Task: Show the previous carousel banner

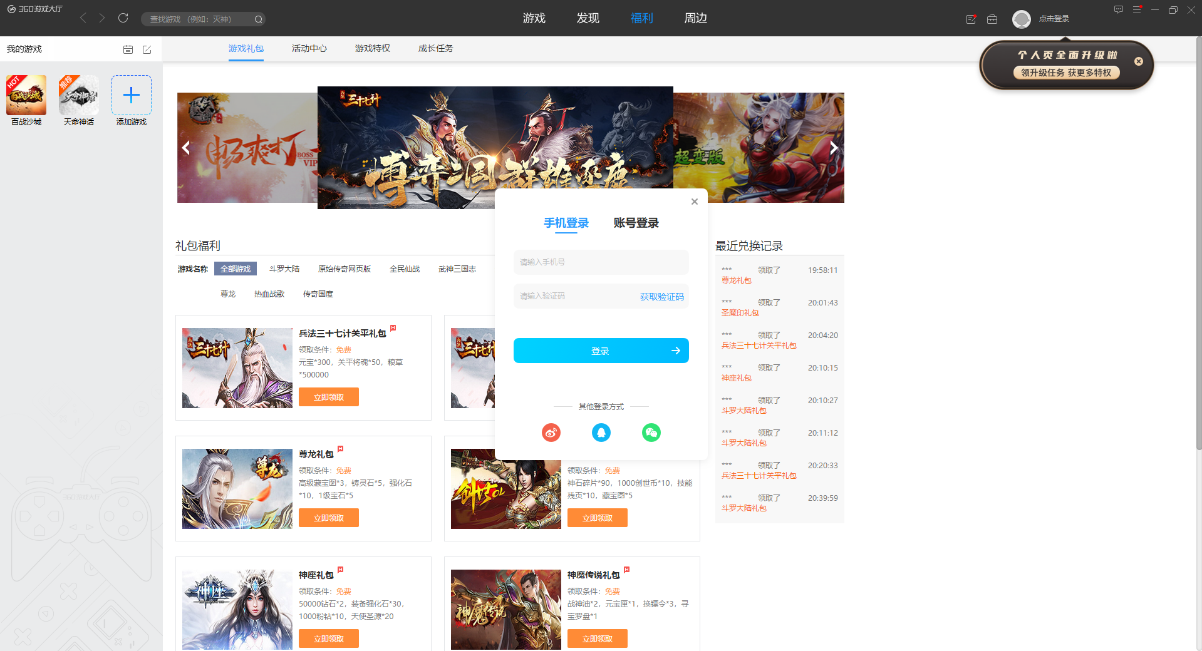Action: tap(186, 148)
